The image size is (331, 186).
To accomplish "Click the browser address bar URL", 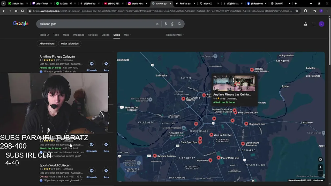I will pyautogui.click(x=163, y=11).
